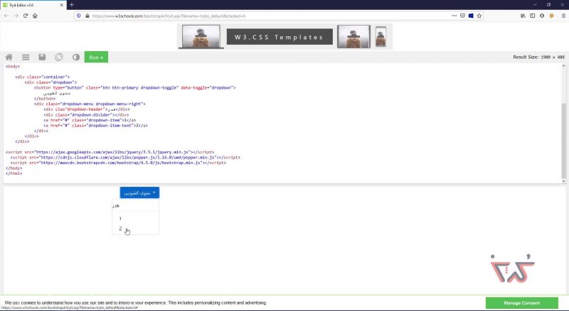Screen dimensions: 569x311
Task: Click the browser home icon
Action: click(x=35, y=15)
